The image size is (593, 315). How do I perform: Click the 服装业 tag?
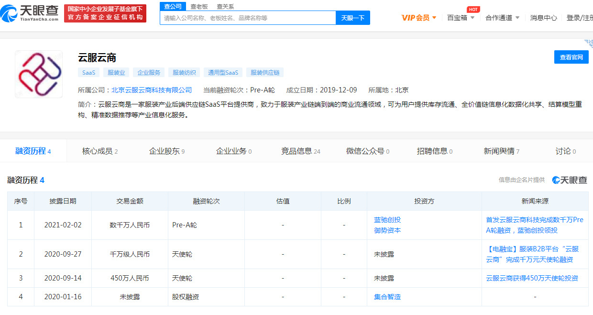click(116, 73)
